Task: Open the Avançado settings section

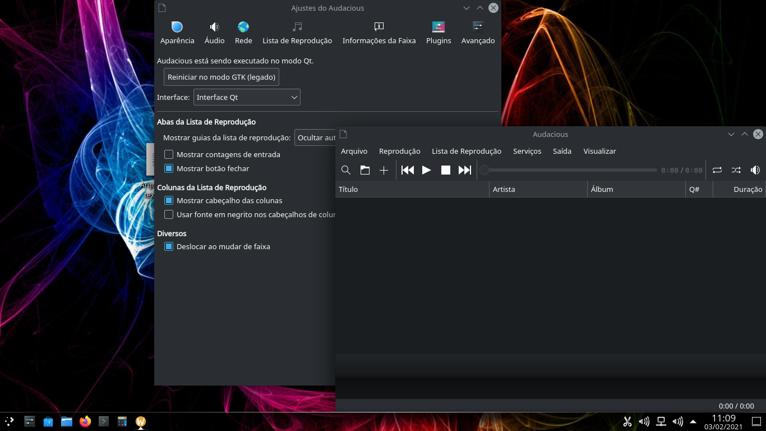Action: [478, 32]
